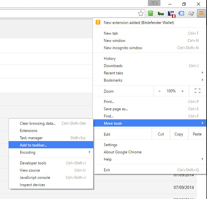This screenshot has height=199, width=207.
Task: Open History
Action: tap(149, 59)
